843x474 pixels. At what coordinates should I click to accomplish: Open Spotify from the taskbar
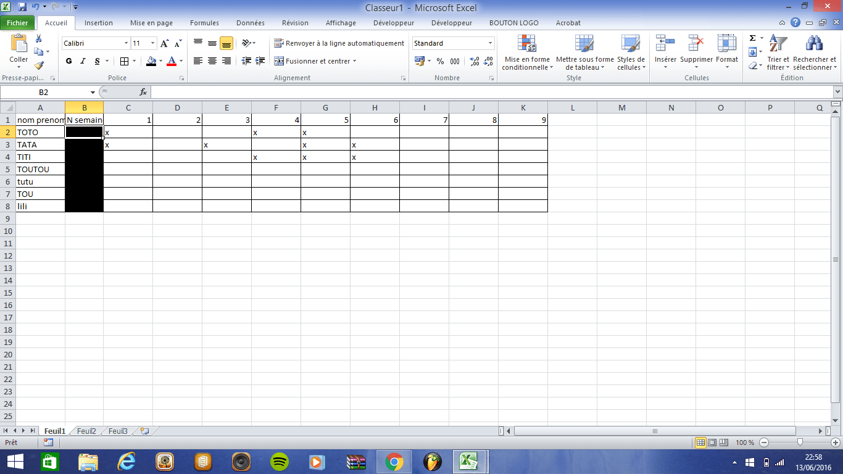tap(280, 461)
